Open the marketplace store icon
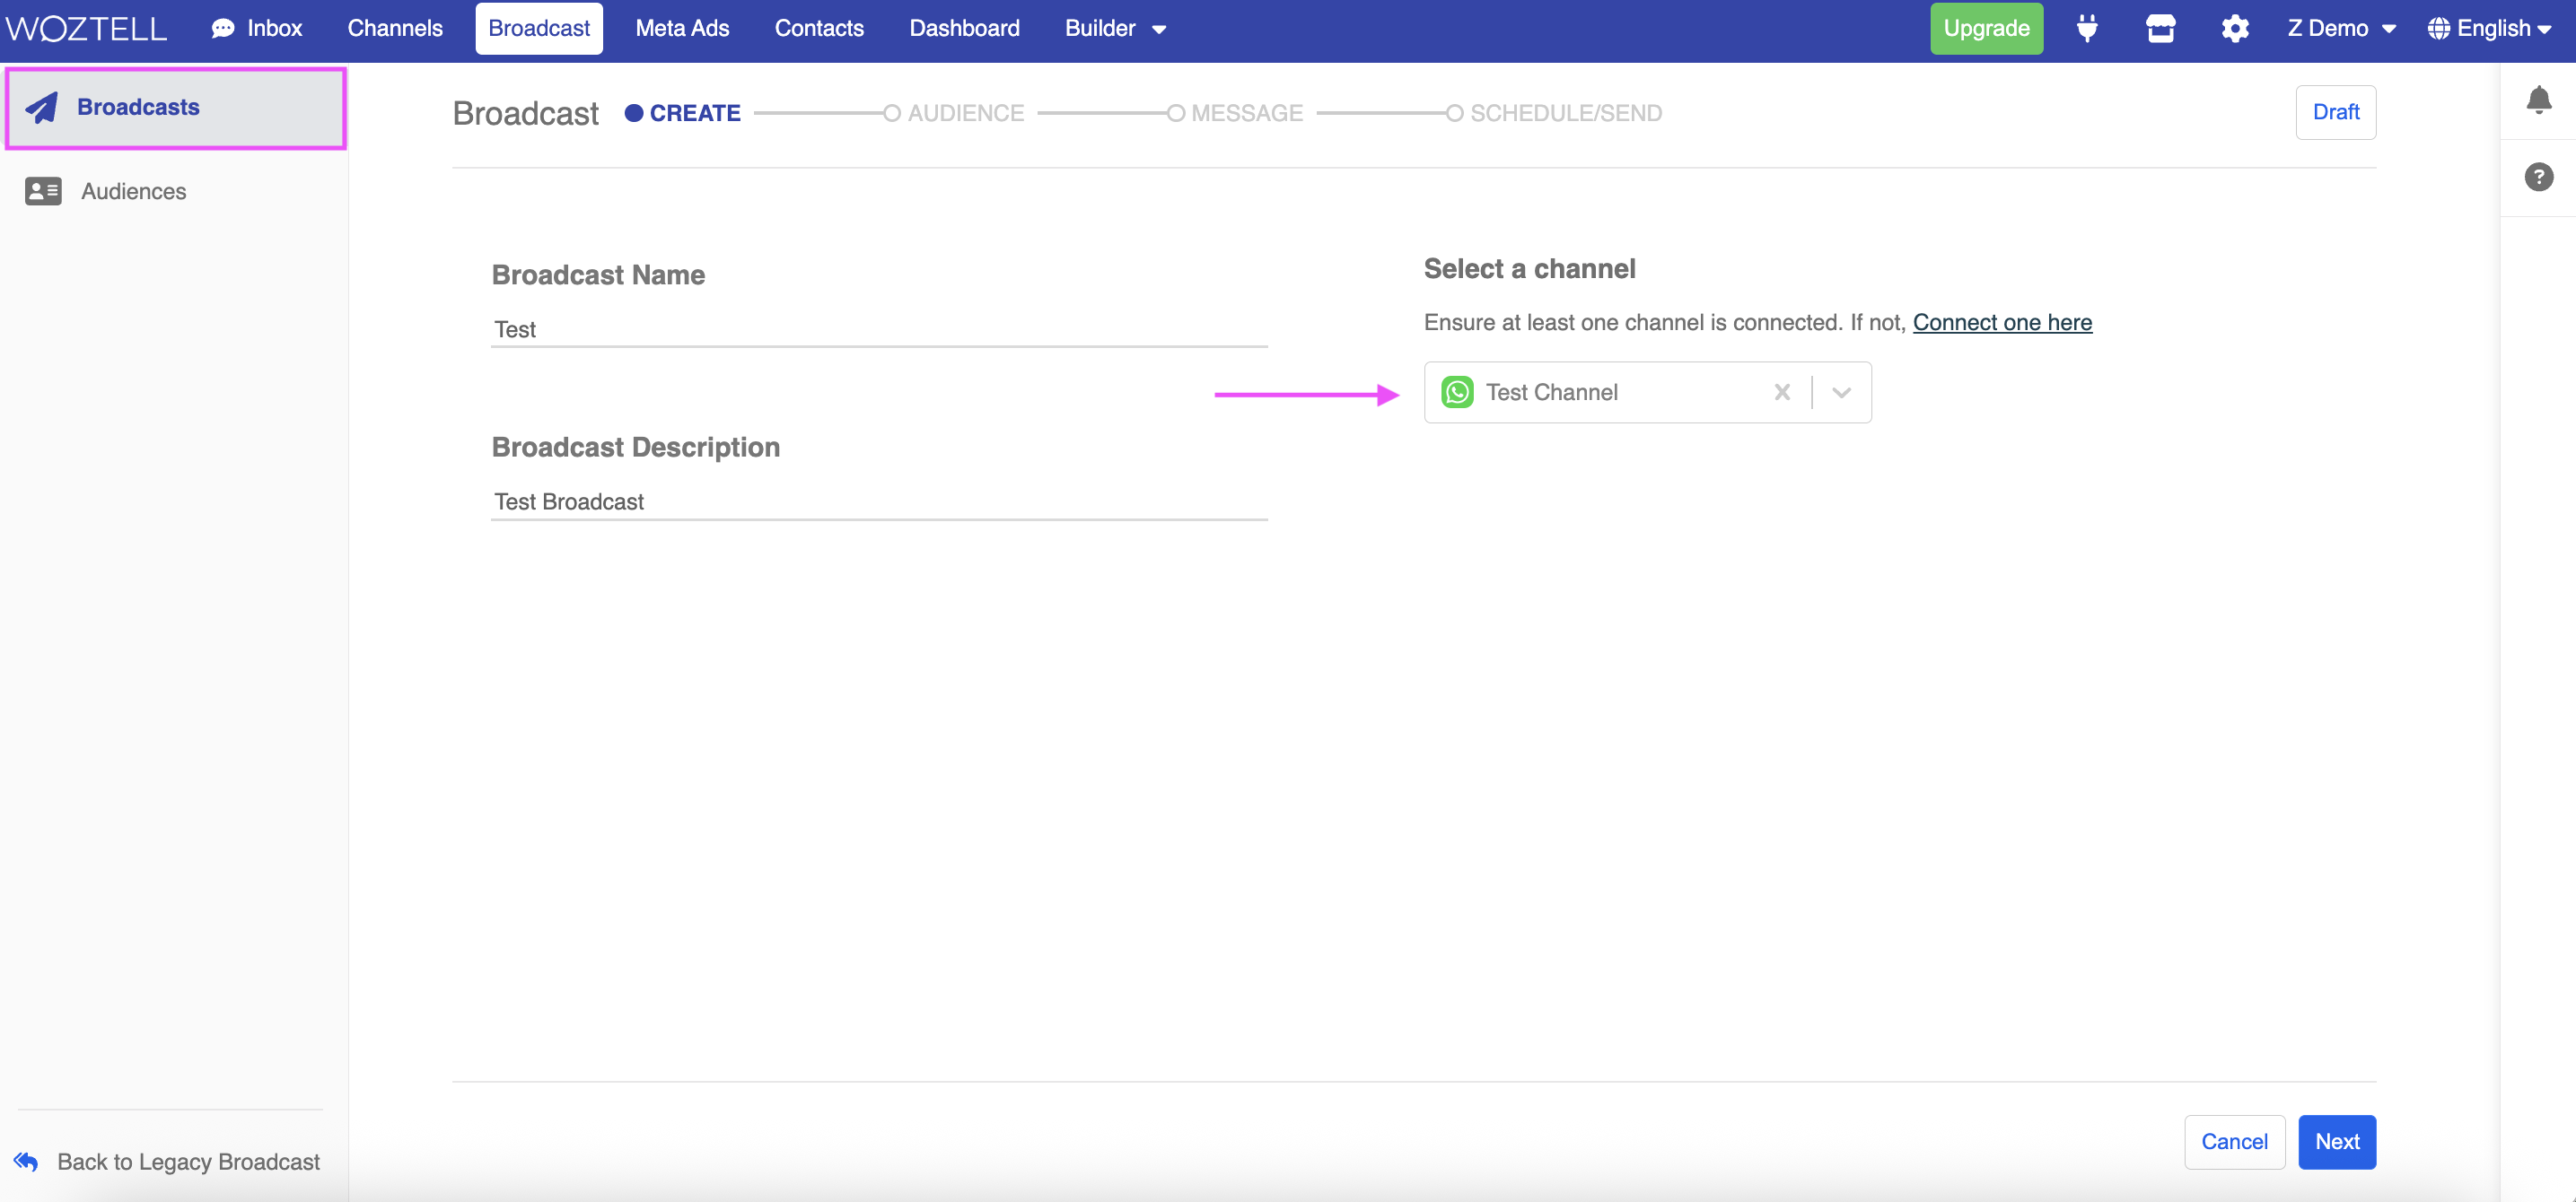 pyautogui.click(x=2160, y=28)
